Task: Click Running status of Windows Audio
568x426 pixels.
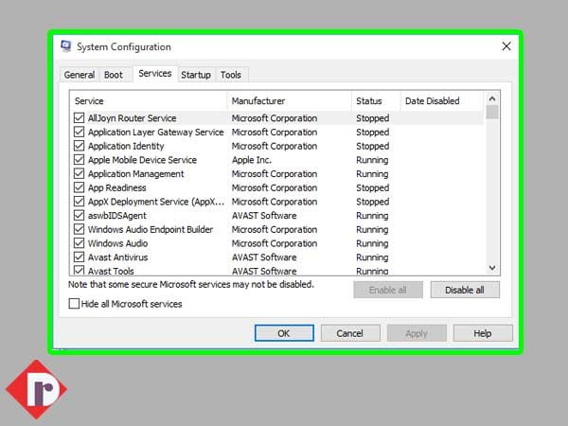Action: (x=372, y=243)
